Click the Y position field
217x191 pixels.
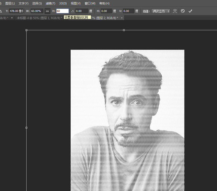[16, 11]
